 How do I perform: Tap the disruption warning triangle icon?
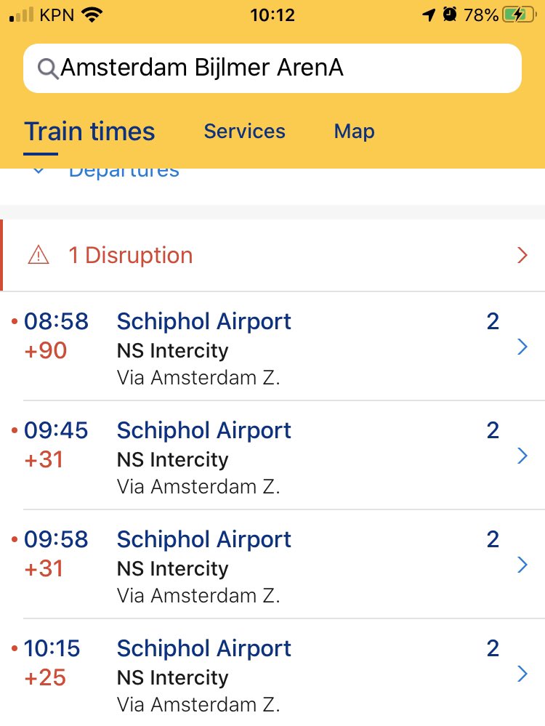click(x=39, y=255)
